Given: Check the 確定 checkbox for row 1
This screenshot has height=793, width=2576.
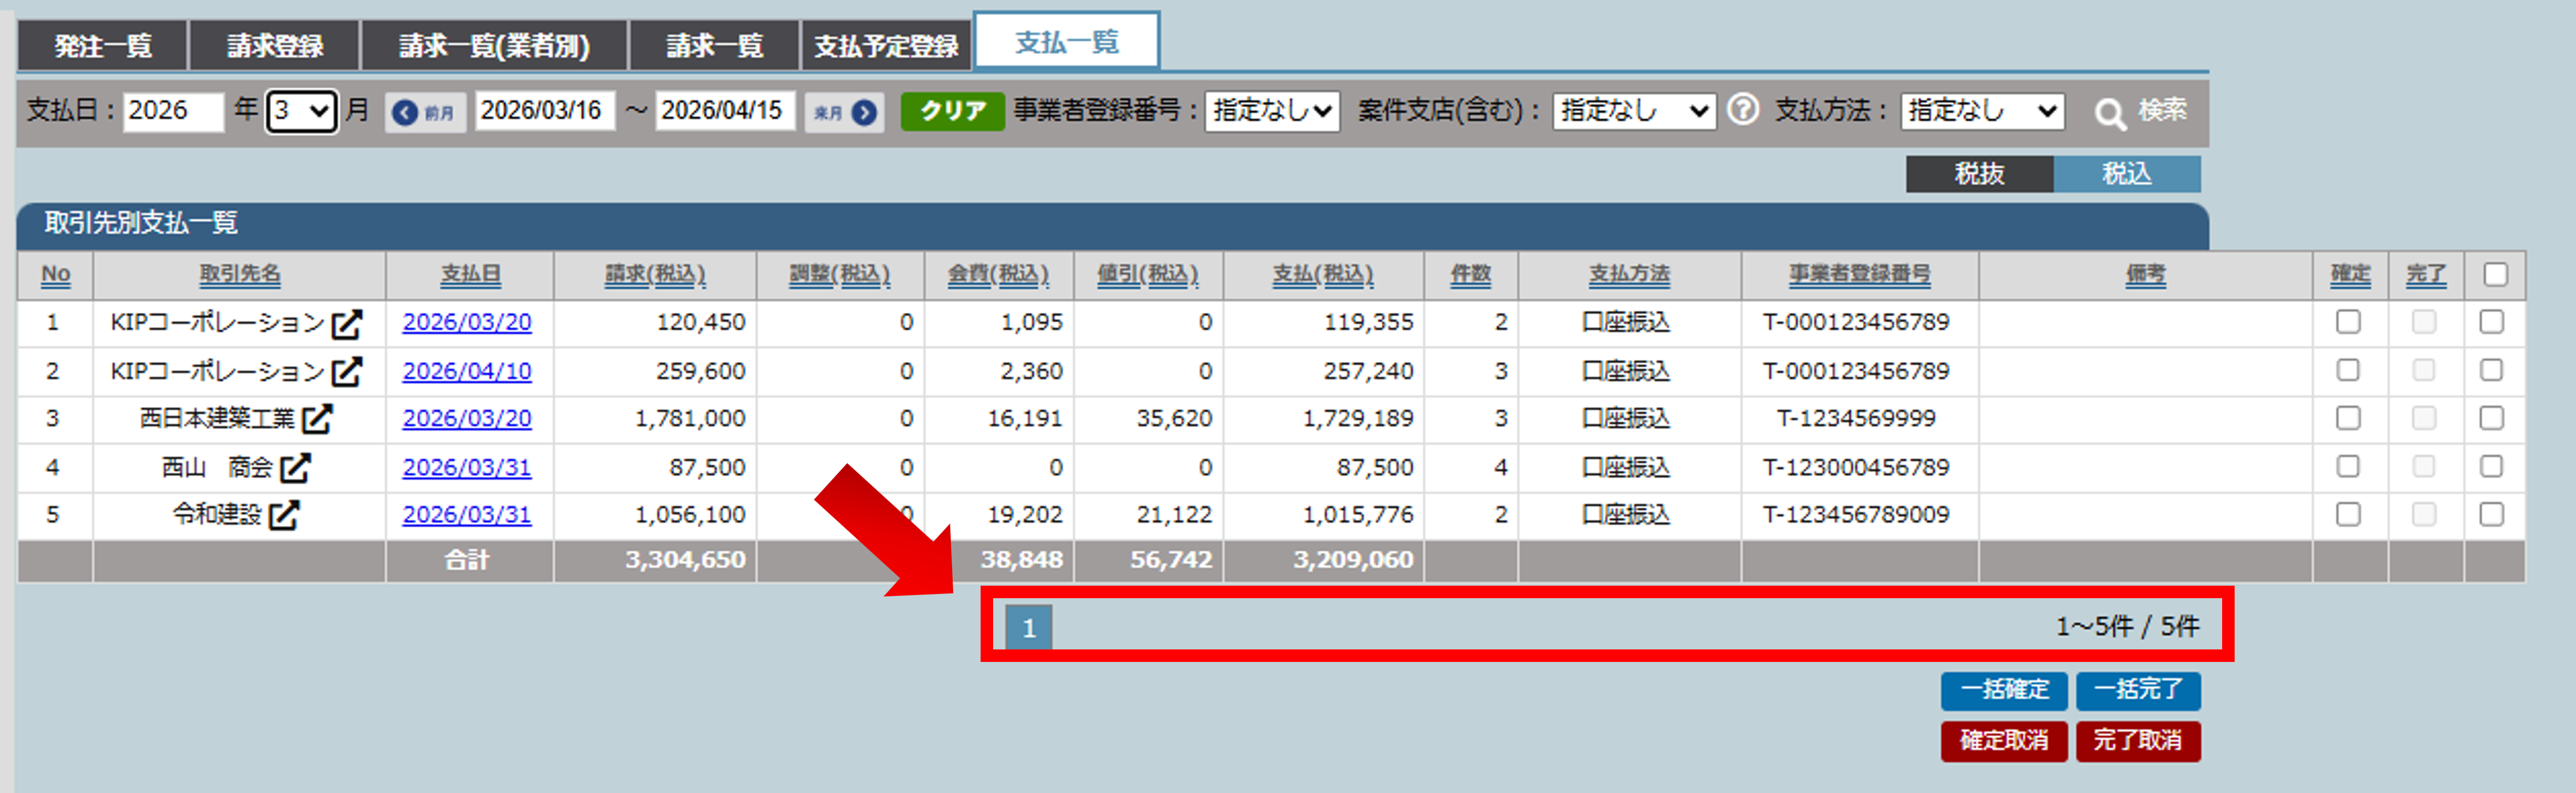Looking at the screenshot, I should (x=2347, y=322).
